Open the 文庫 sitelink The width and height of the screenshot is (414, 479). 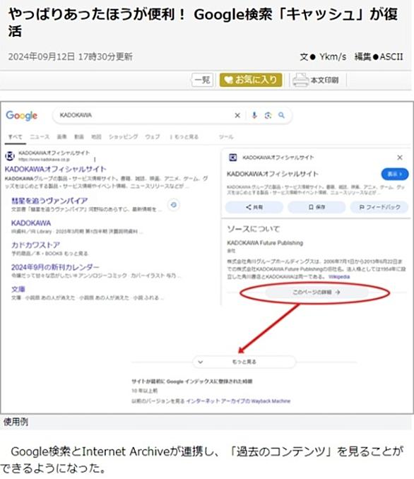point(18,289)
